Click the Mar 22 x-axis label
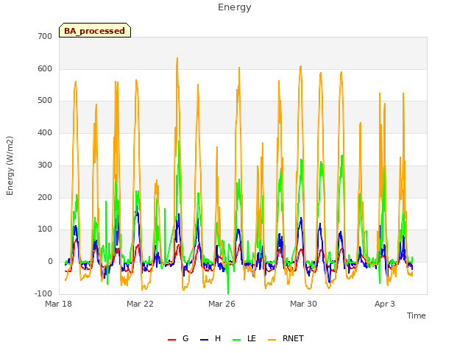The width and height of the screenshot is (471, 353). [140, 304]
